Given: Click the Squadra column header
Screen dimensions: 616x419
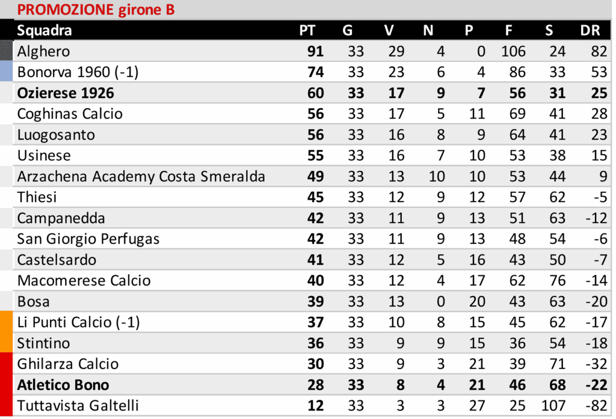Looking at the screenshot, I should pos(45,31).
